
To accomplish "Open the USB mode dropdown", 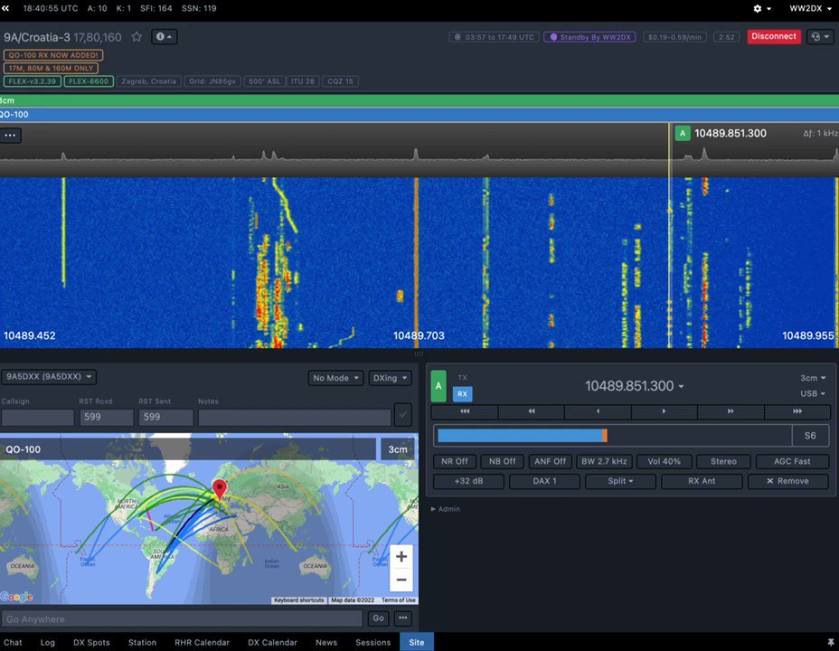I will click(812, 393).
